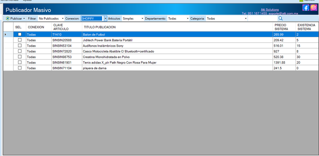Select the cell TY410
Viewport: 319px width, 156px height.
(x=67, y=35)
